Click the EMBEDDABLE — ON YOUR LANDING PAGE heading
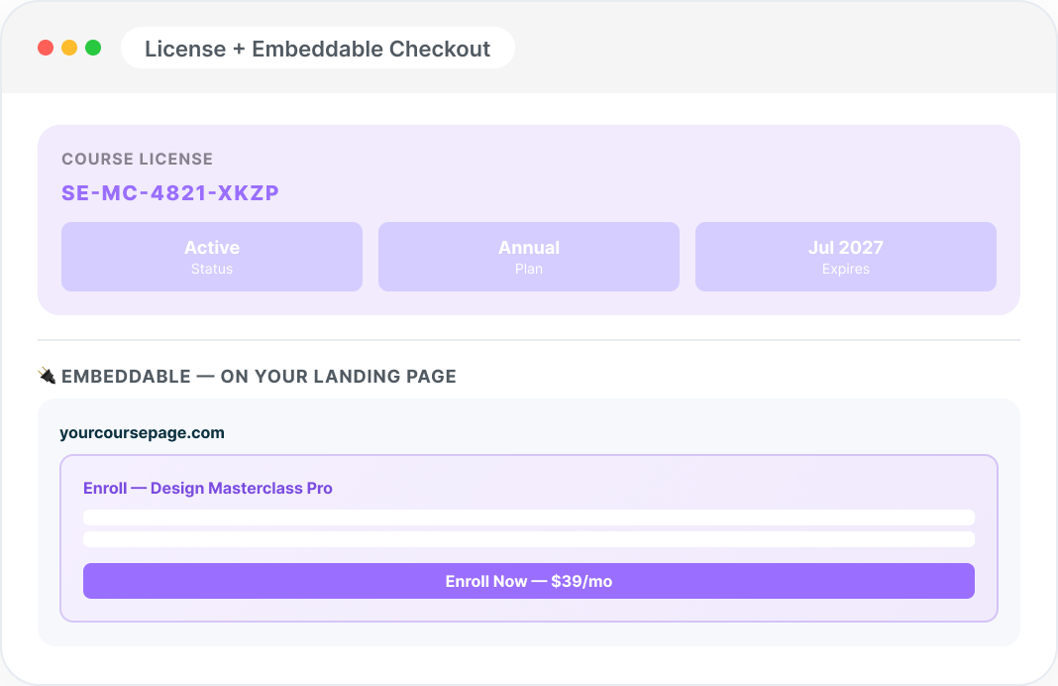This screenshot has height=686, width=1058. [x=260, y=376]
